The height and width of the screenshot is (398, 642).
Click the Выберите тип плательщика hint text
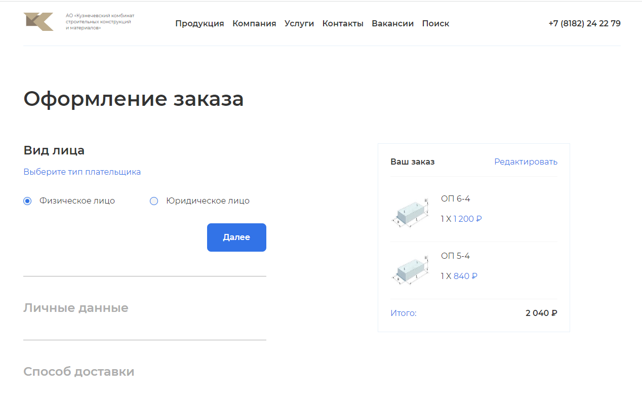(82, 172)
